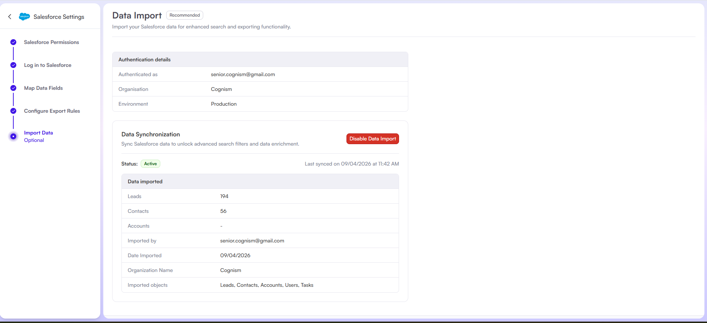The height and width of the screenshot is (323, 707).
Task: Select the Map Data Fields step
Action: [x=43, y=88]
